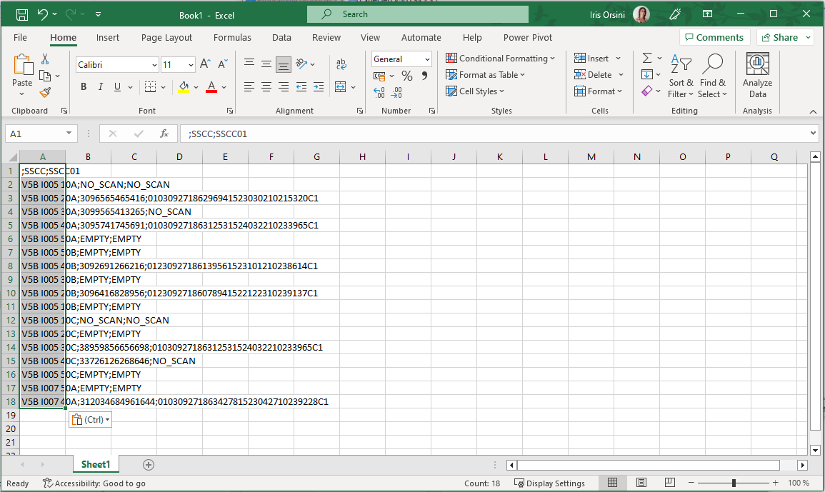Open the font size dropdown

point(191,65)
